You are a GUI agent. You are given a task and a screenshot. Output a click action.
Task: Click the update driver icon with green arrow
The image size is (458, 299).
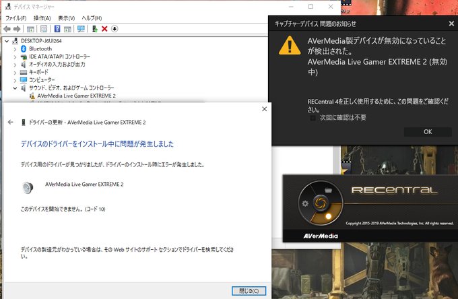coord(95,28)
